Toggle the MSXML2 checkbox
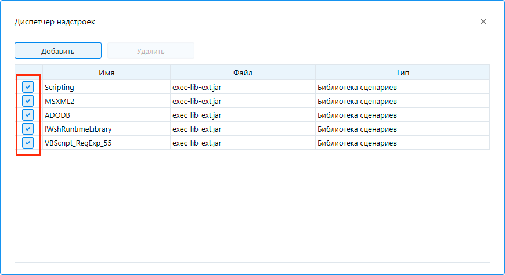This screenshot has width=505, height=275. point(28,101)
